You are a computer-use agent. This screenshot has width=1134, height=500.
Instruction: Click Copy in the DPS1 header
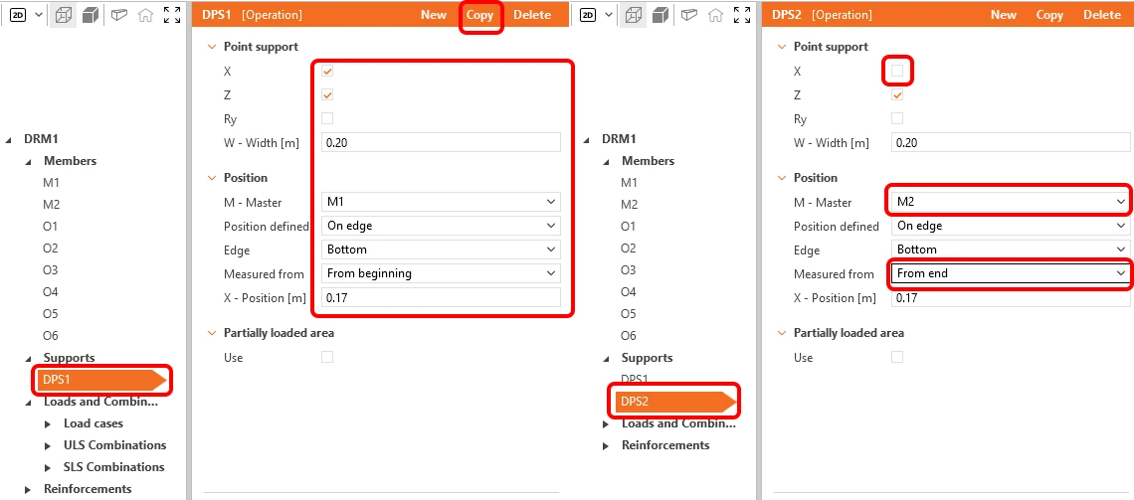pos(479,15)
